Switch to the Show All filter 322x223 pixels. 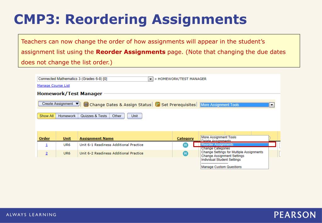coord(46,116)
